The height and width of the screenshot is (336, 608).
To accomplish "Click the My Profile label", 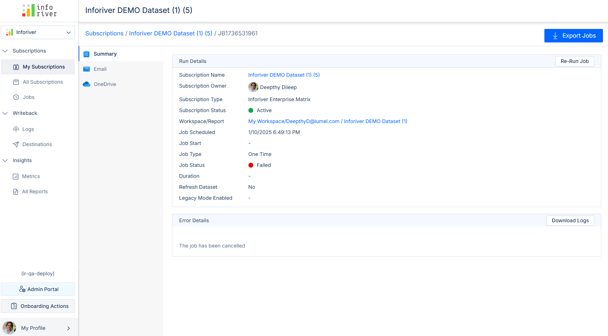I will click(x=33, y=328).
